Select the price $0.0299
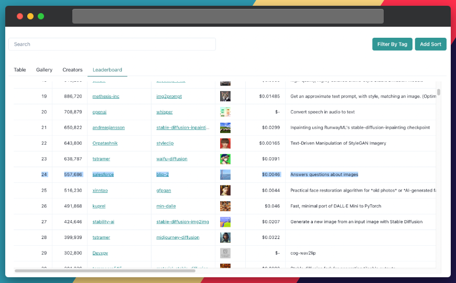Image resolution: width=456 pixels, height=283 pixels. [x=271, y=128]
